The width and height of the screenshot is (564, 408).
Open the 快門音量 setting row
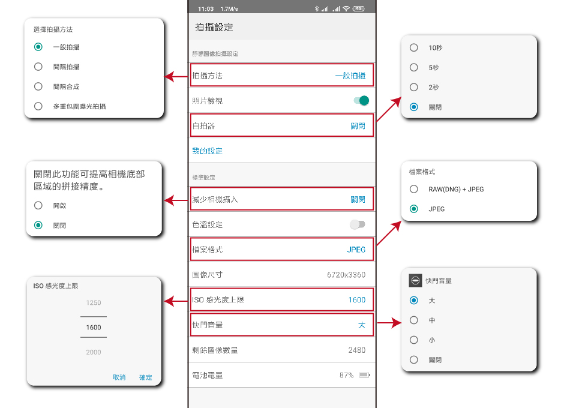[282, 325]
